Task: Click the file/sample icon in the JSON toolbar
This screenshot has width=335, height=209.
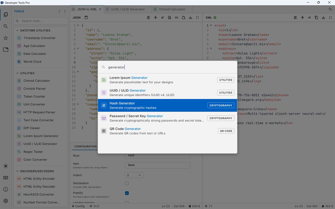Action: point(169,18)
